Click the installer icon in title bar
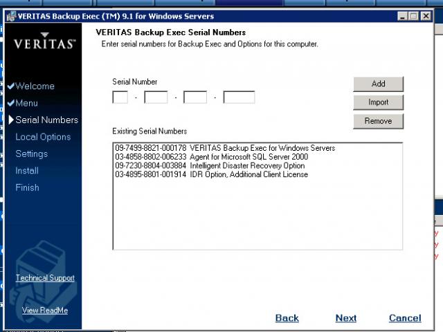 click(11, 16)
